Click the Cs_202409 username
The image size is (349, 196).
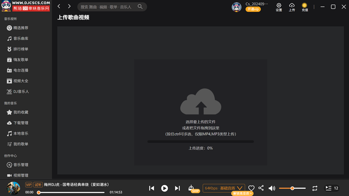tap(257, 4)
